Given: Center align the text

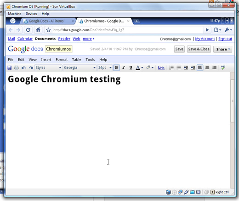Looking at the screenshot, I should 207,67.
